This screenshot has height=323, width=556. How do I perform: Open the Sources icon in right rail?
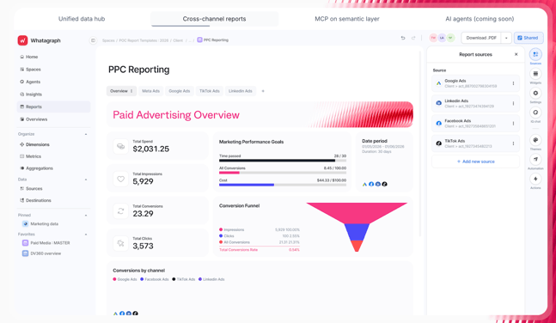click(535, 54)
